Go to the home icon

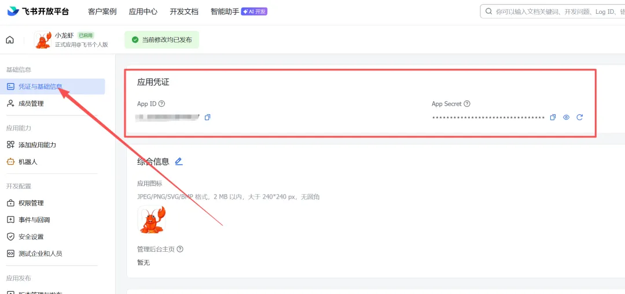(10, 40)
